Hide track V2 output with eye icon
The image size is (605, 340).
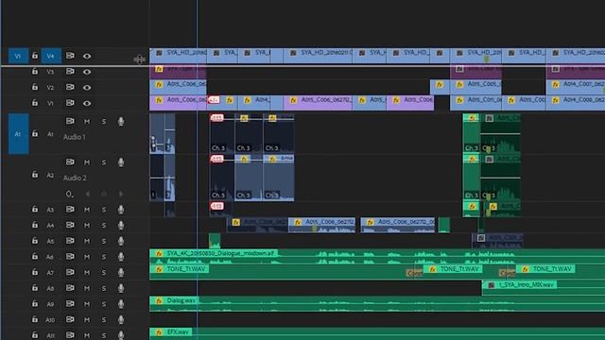point(87,88)
